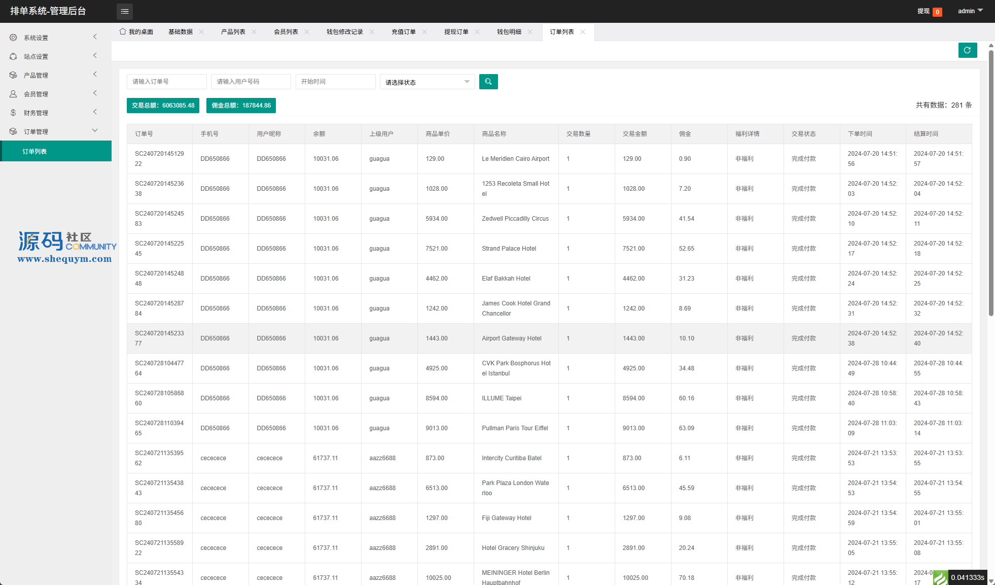Click the 财务管理 dollar icon

(13, 113)
